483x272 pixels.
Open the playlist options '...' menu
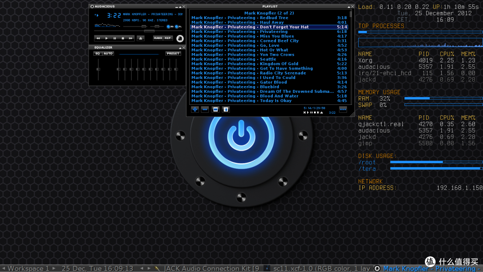(x=343, y=108)
